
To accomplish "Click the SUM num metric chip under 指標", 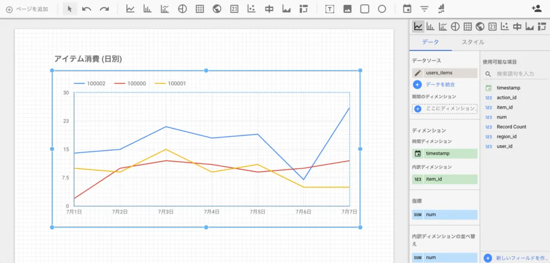I will point(445,215).
